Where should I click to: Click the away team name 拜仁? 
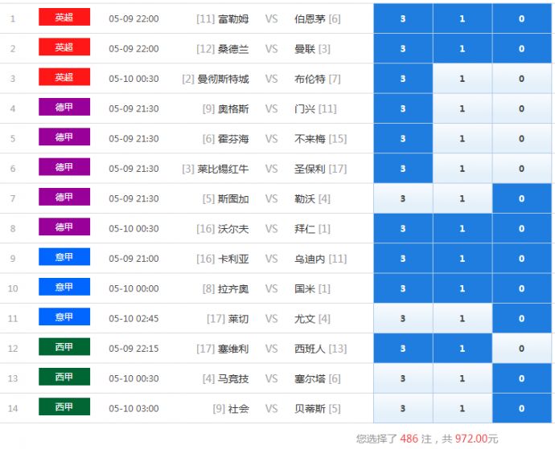coord(305,229)
